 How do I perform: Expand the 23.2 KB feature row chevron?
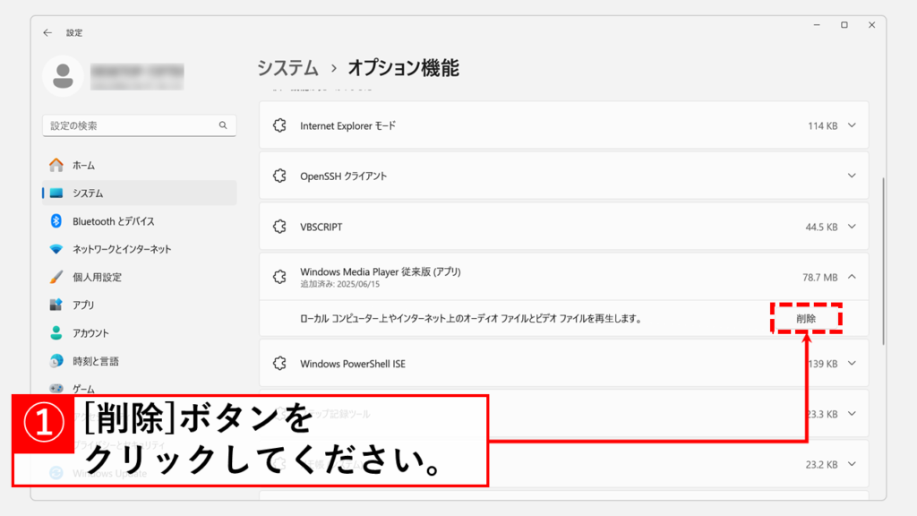click(852, 464)
